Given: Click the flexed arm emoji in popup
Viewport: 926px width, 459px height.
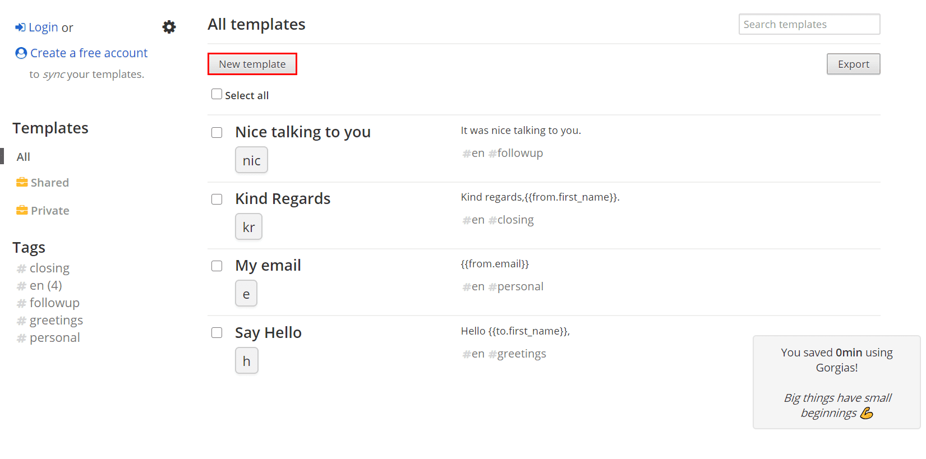Looking at the screenshot, I should (x=867, y=413).
